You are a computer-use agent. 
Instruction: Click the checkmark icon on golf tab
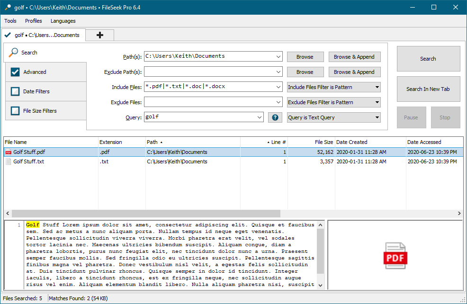click(x=8, y=35)
